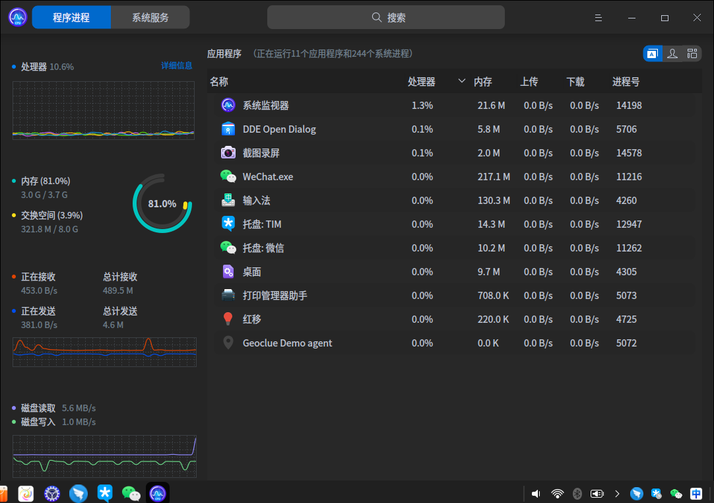Image resolution: width=714 pixels, height=503 pixels.
Task: Open the Bluetooth icon in the system tray
Action: pos(577,493)
